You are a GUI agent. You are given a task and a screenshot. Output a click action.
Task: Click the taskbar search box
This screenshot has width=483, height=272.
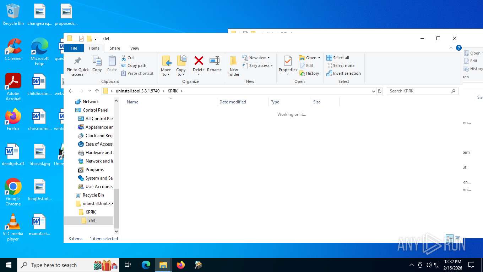[69, 265]
